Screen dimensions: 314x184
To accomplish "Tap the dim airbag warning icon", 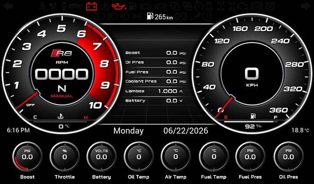I will coord(53,6).
